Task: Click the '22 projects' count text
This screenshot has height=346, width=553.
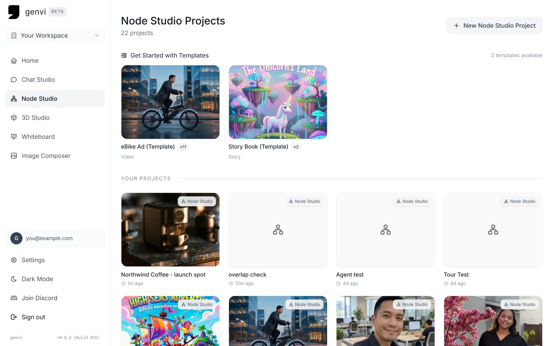Action: click(137, 33)
